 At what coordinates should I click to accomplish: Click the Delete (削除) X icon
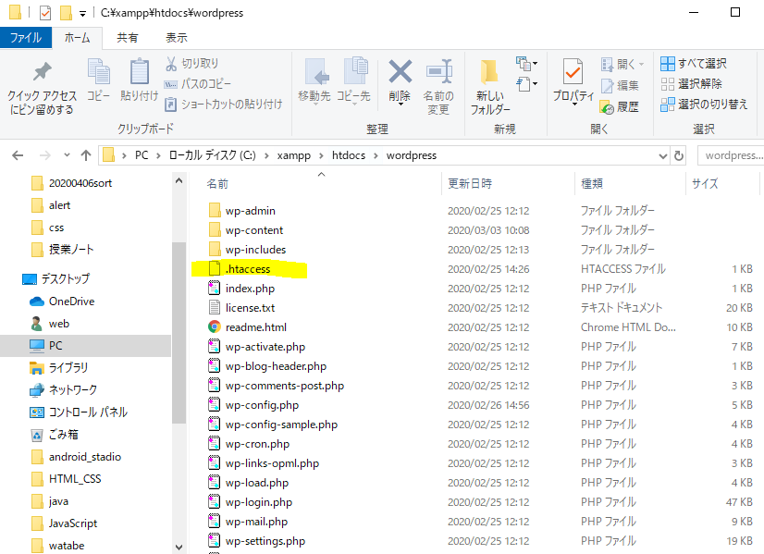400,71
